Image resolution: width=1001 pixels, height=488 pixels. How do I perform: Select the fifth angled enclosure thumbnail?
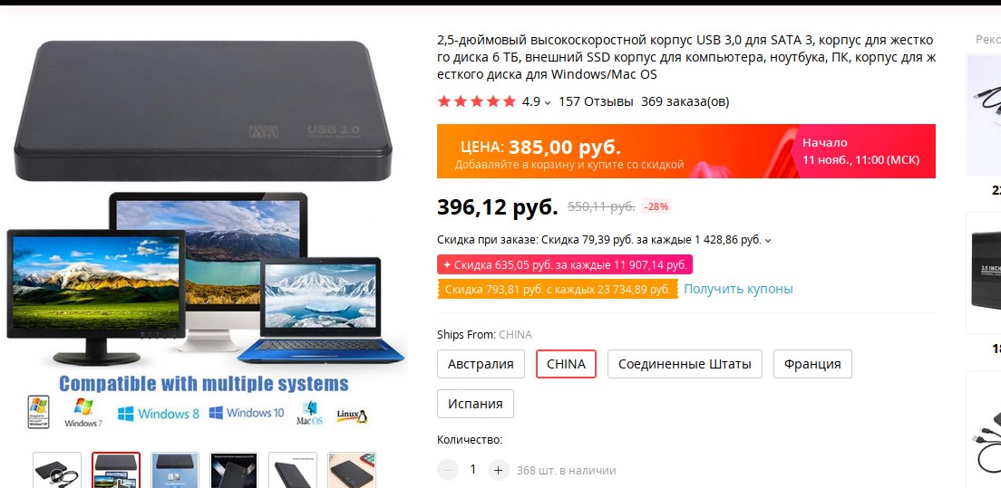tap(292, 470)
